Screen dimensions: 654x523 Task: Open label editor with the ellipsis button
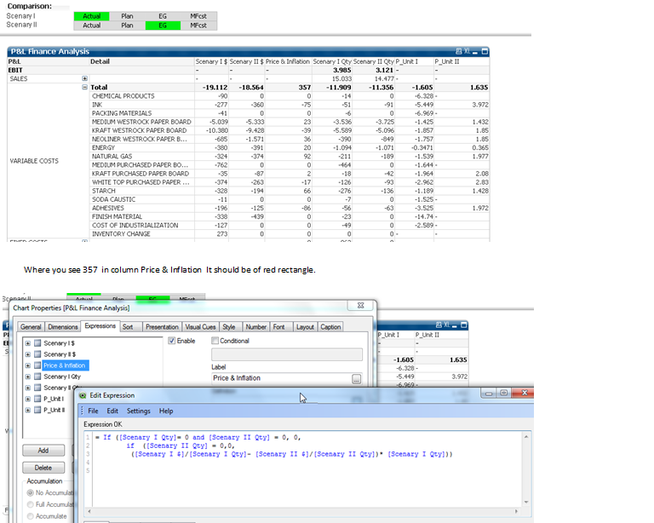tap(356, 378)
